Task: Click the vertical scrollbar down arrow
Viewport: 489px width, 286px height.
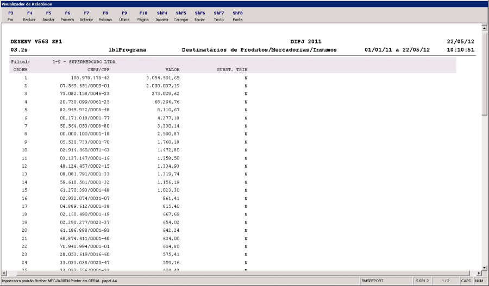Action: click(484, 268)
